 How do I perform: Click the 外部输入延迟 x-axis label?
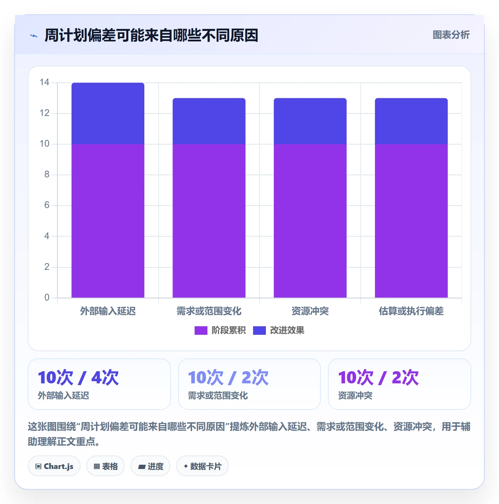[x=108, y=311]
